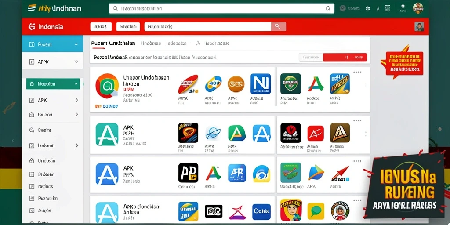Select the Undosia sidebar item

pos(47,161)
